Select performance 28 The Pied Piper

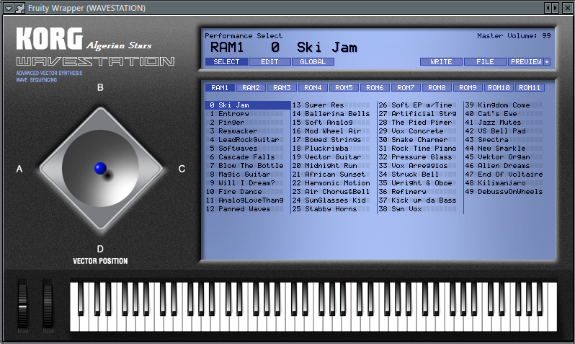[x=420, y=123]
